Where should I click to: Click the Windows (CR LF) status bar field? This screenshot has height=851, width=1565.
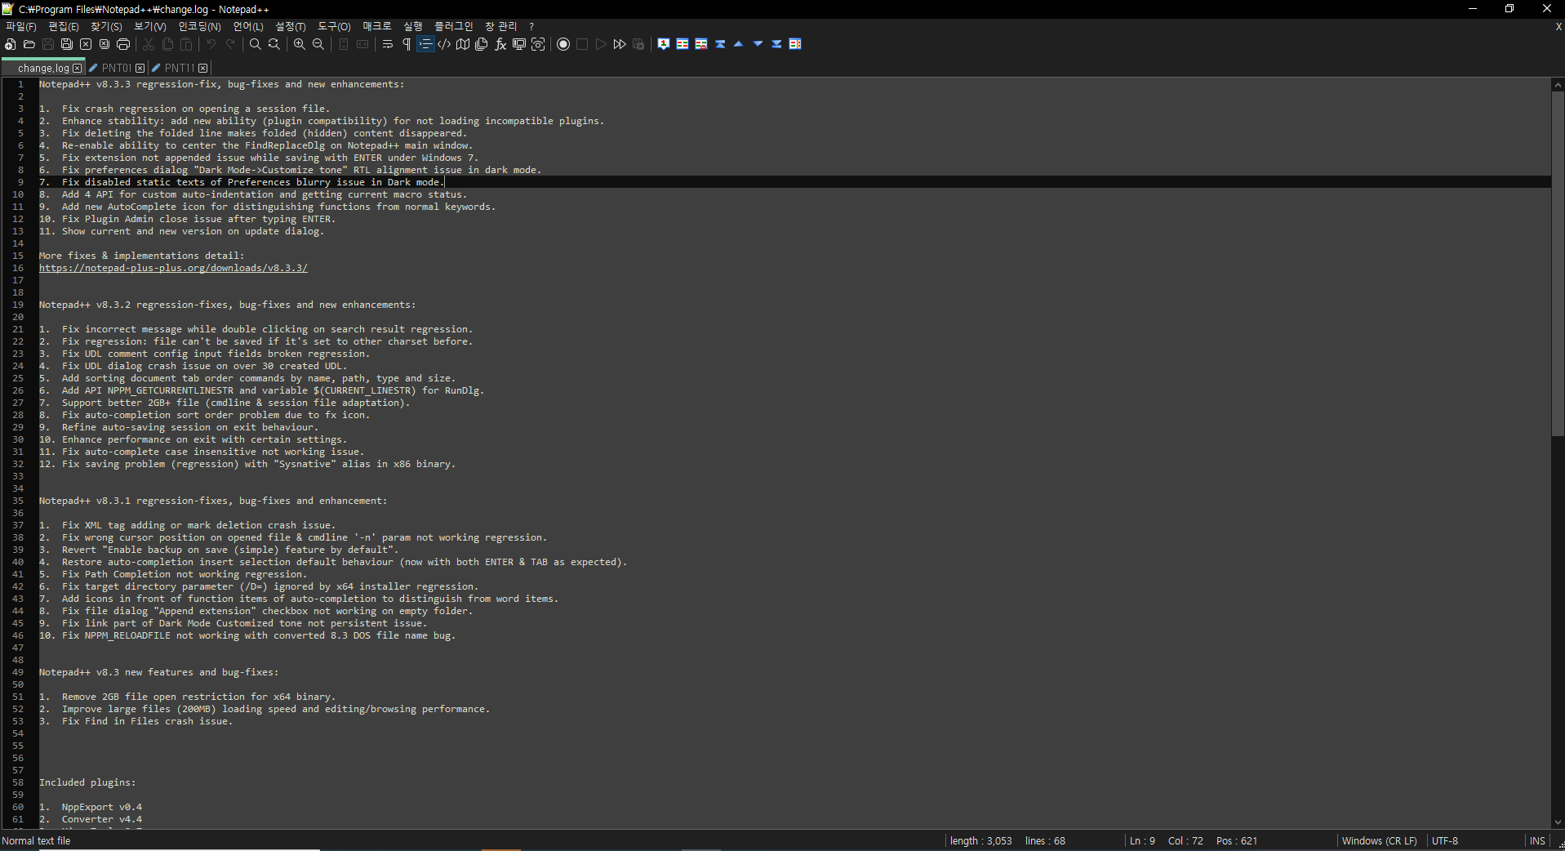point(1380,840)
